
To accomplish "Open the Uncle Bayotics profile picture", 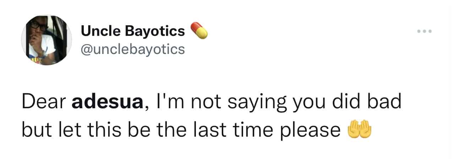I will [x=47, y=40].
